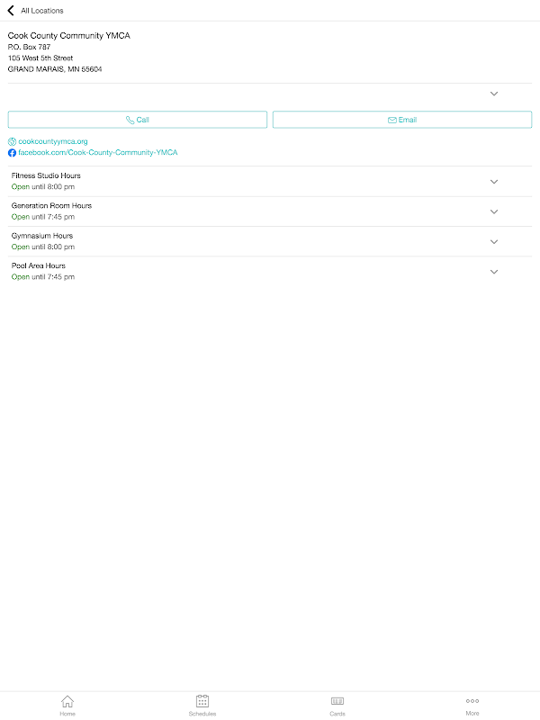This screenshot has width=540, height=720.
Task: Click the P.O. Box 787 line
Action: (x=29, y=47)
